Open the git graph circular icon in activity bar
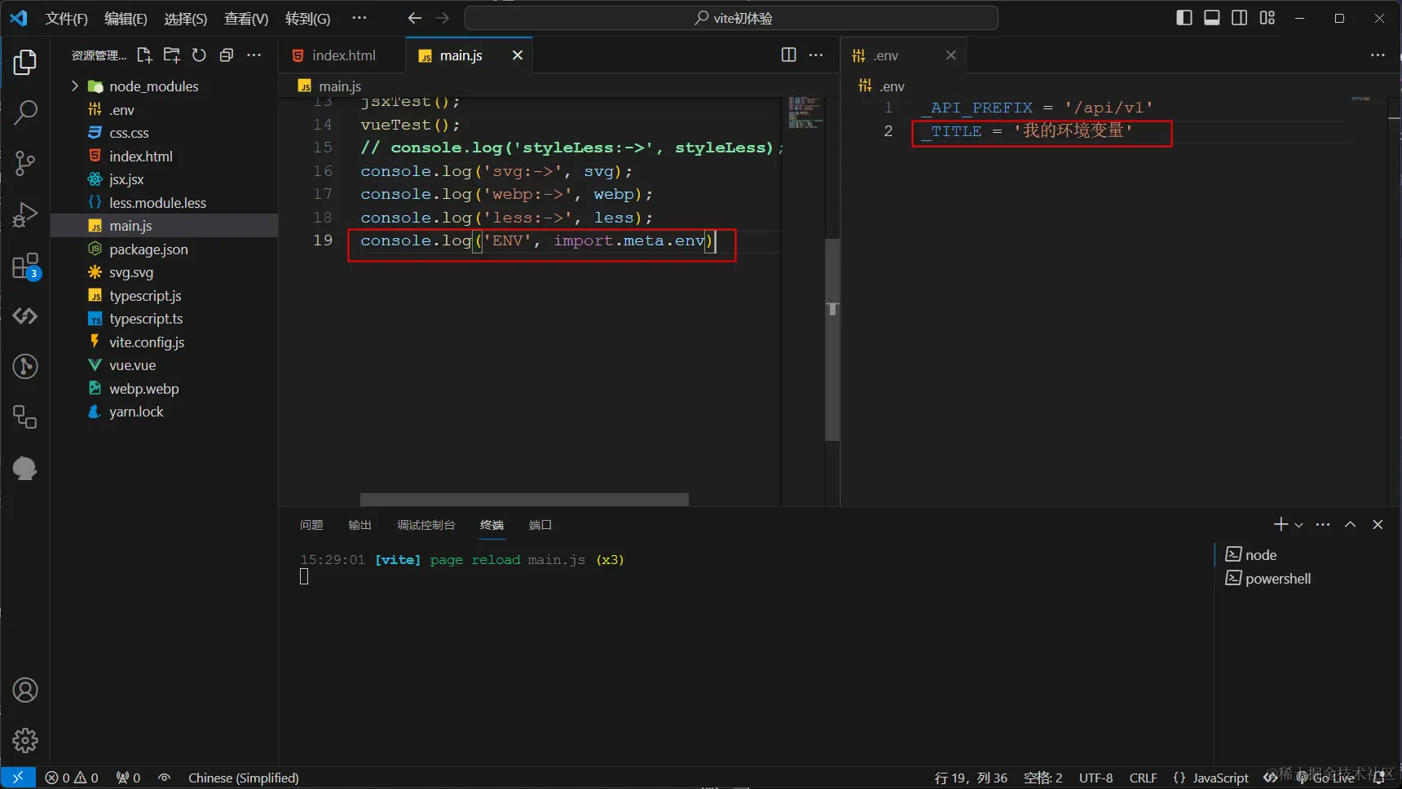The image size is (1402, 789). point(25,367)
